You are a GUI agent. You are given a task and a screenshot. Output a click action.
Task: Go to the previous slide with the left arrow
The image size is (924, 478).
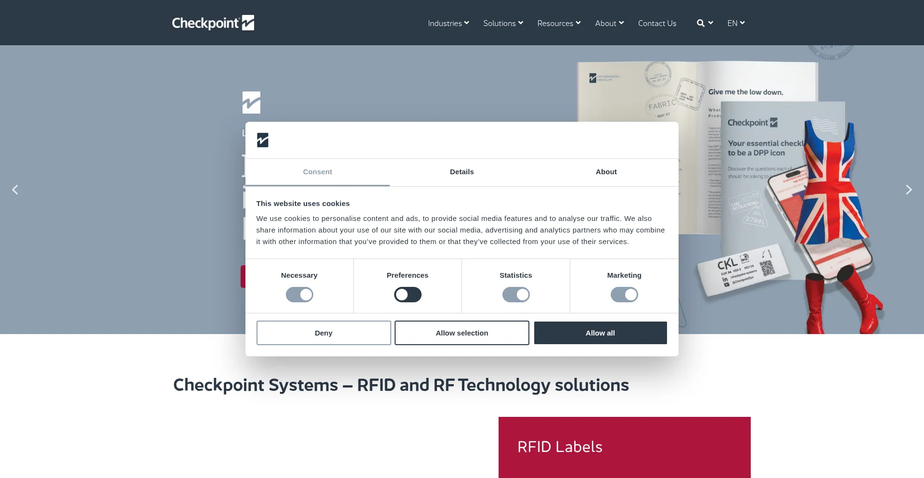click(x=15, y=190)
